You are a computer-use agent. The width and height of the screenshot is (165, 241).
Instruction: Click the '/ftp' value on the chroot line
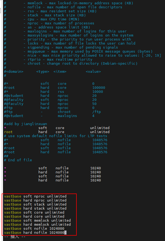[97, 112]
